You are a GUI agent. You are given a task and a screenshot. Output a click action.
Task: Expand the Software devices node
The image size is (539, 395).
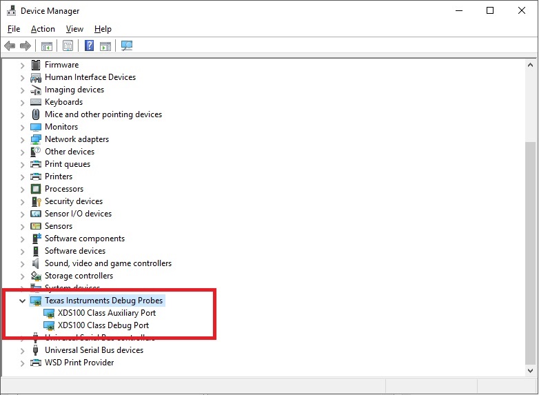[22, 252]
